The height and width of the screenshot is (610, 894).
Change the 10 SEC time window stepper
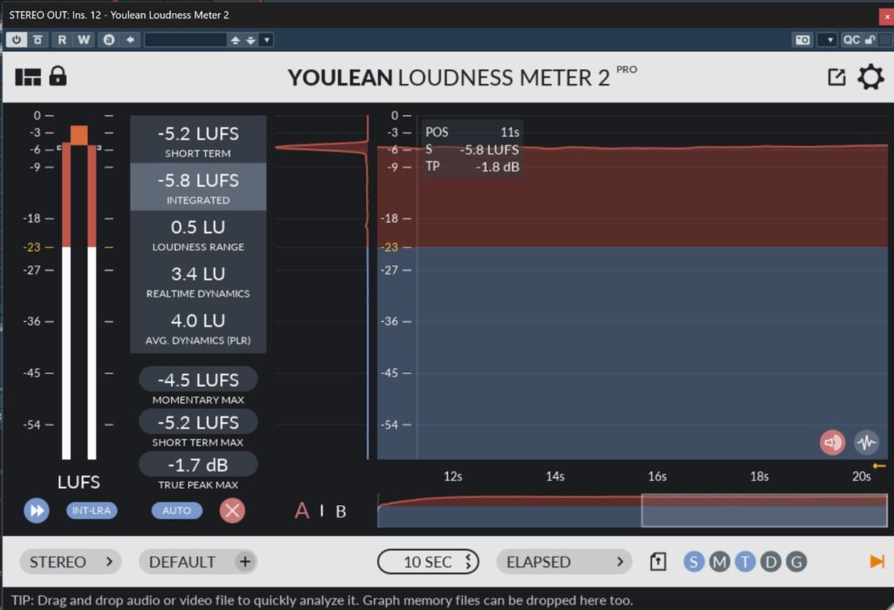[x=429, y=562]
